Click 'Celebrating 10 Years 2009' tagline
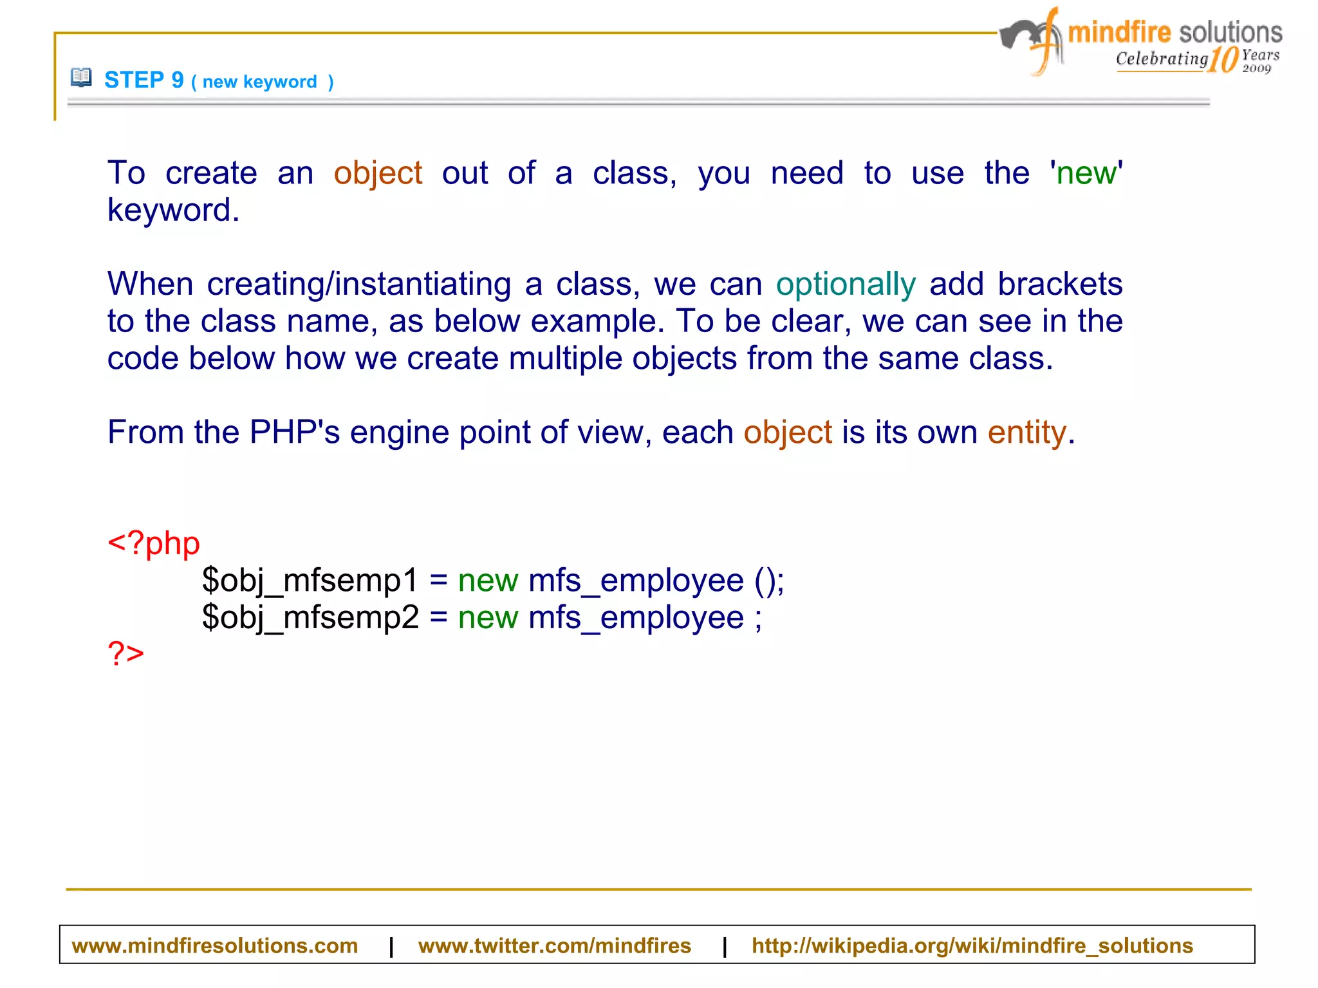Image resolution: width=1318 pixels, height=988 pixels. 1197,59
